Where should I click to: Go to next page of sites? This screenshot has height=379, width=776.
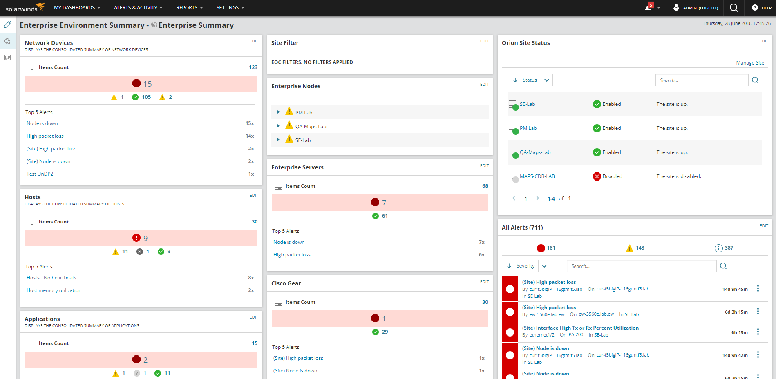(538, 198)
